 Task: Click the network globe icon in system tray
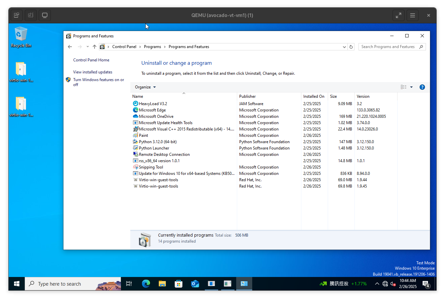385,284
